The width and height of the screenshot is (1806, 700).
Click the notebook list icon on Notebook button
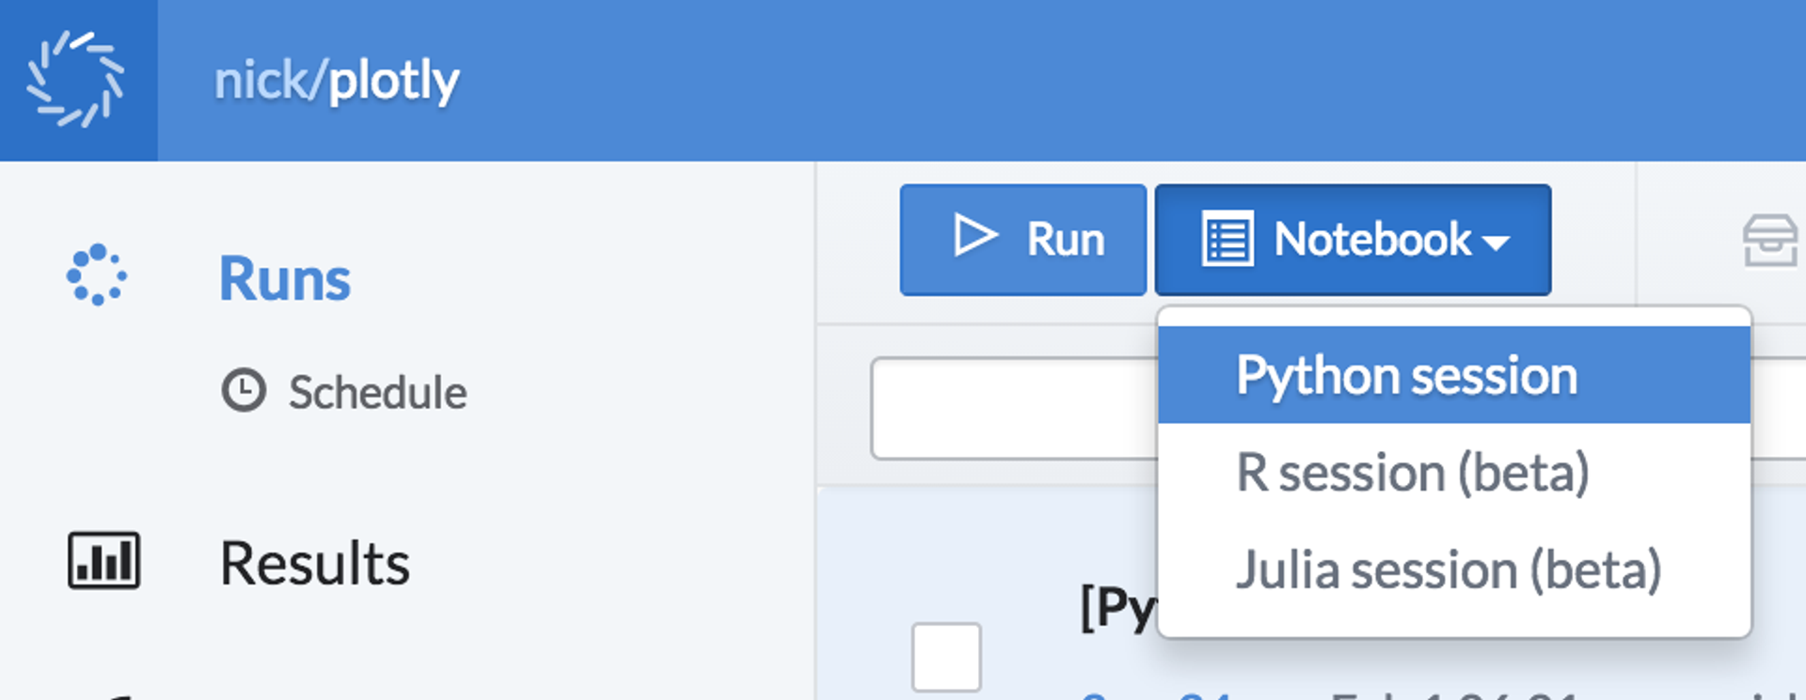[1228, 238]
